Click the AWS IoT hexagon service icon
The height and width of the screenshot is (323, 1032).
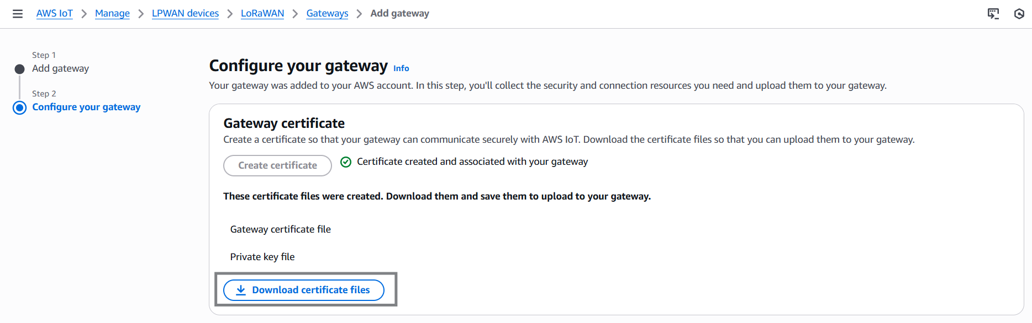coord(1020,14)
